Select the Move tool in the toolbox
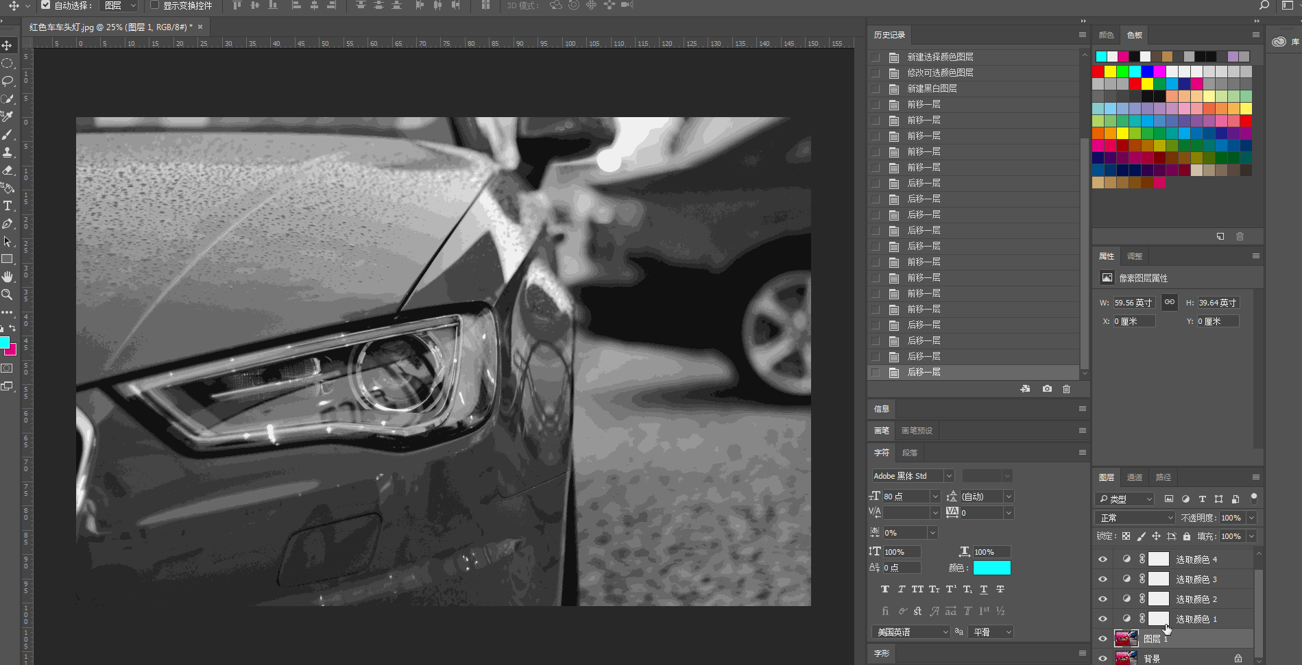The height and width of the screenshot is (665, 1302). tap(8, 45)
